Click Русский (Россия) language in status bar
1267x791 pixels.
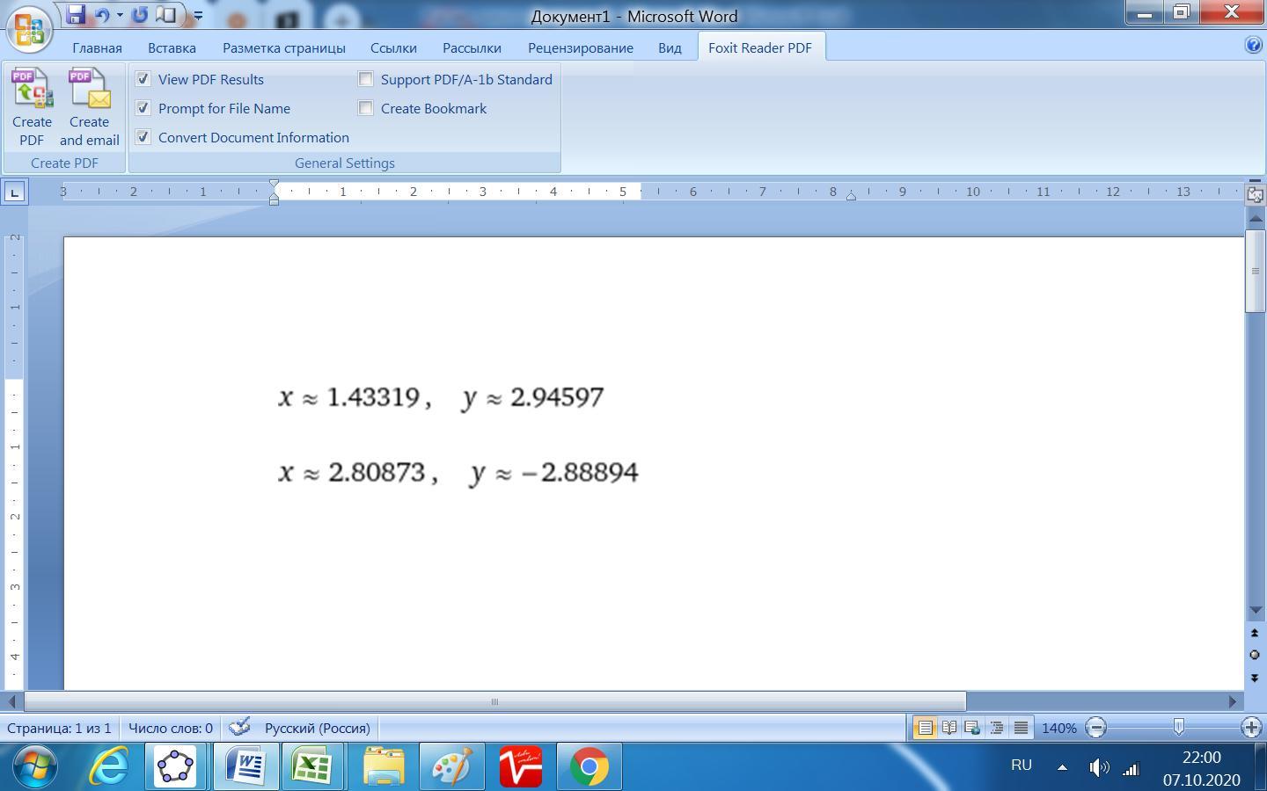(x=317, y=728)
